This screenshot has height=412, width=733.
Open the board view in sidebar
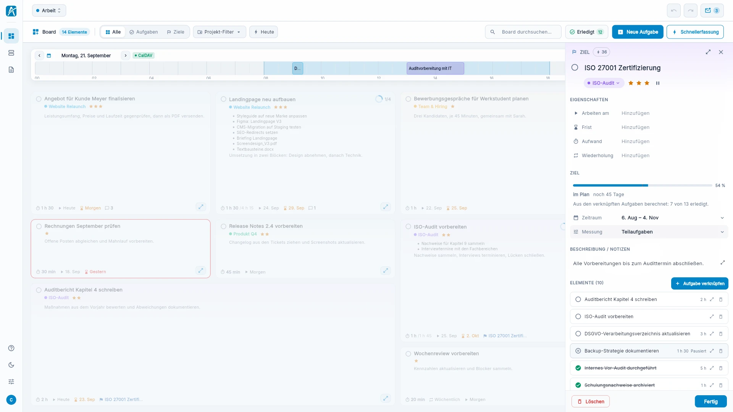tap(11, 36)
